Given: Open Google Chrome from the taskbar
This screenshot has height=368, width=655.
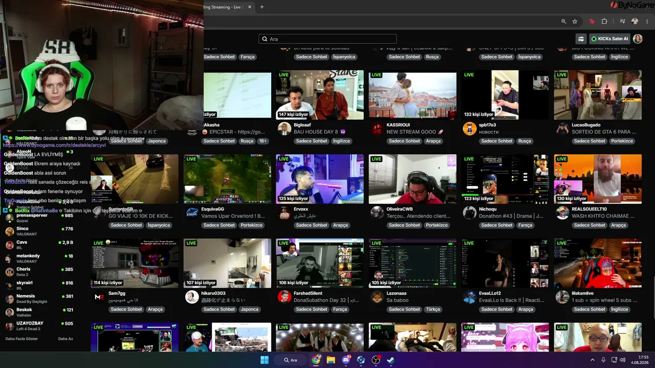Looking at the screenshot, I should [x=316, y=360].
